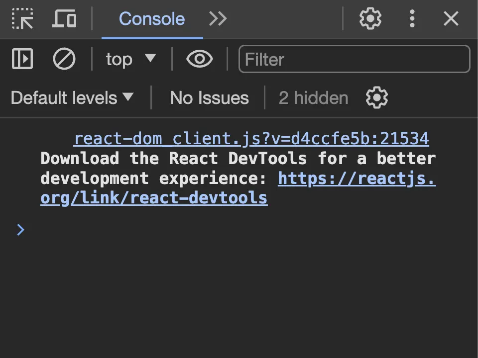
Task: Follow the reactjs.org react-devtools link
Action: tap(357, 179)
